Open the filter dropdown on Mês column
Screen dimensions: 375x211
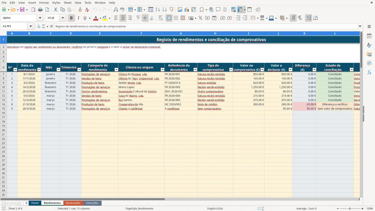point(58,70)
